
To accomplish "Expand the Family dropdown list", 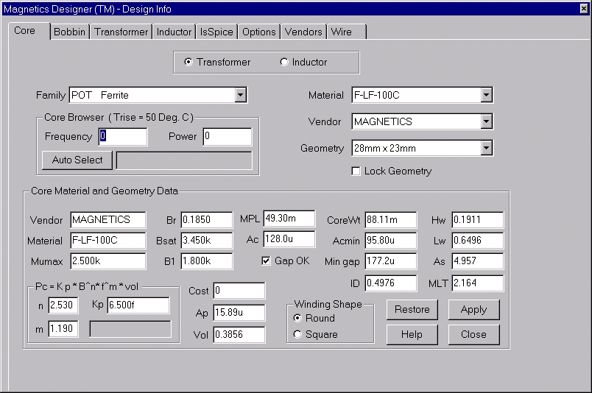I will click(x=240, y=95).
